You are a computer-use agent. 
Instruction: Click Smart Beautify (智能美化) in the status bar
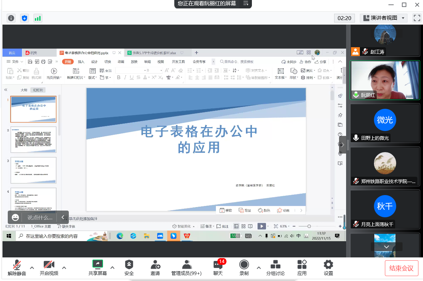[183, 226]
